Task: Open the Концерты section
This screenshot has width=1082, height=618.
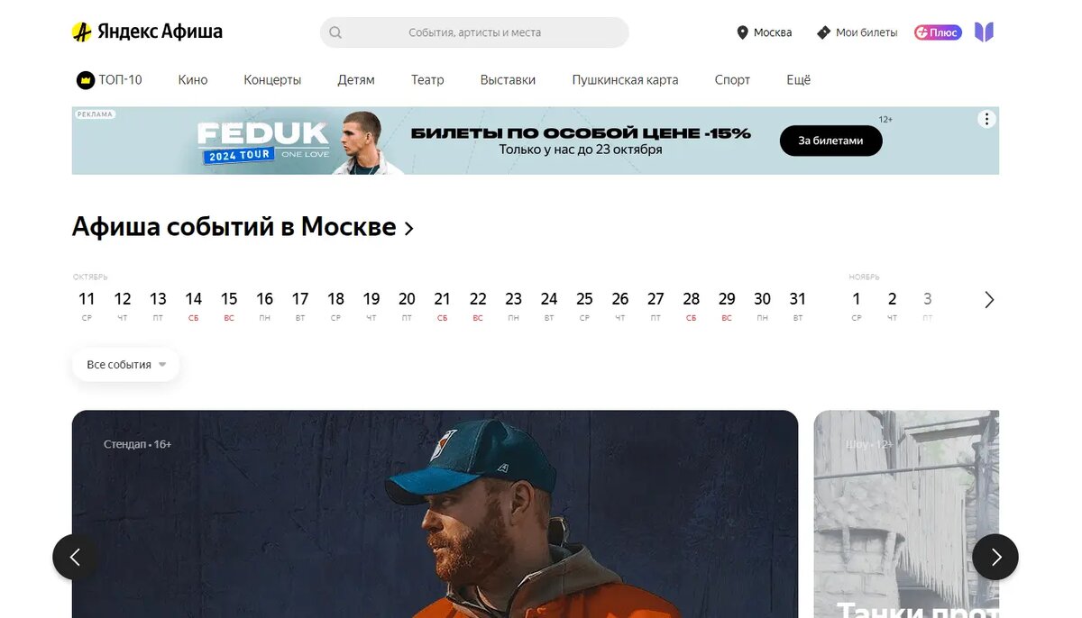Action: [272, 80]
